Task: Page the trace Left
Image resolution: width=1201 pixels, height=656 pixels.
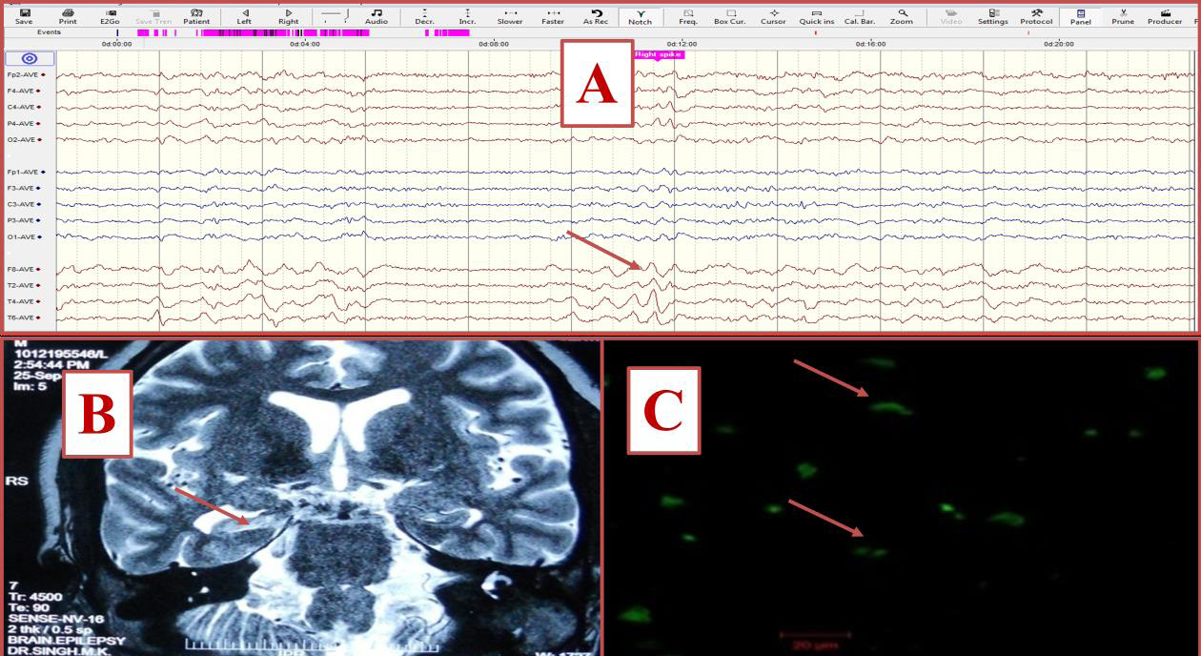Action: (245, 16)
